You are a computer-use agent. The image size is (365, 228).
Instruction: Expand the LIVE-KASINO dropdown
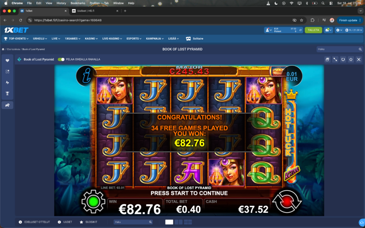112,39
